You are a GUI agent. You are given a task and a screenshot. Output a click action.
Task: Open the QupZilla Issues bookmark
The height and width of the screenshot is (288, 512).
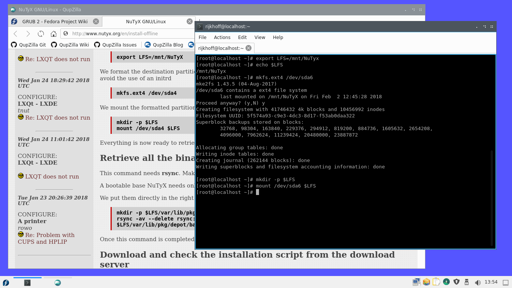115,45
